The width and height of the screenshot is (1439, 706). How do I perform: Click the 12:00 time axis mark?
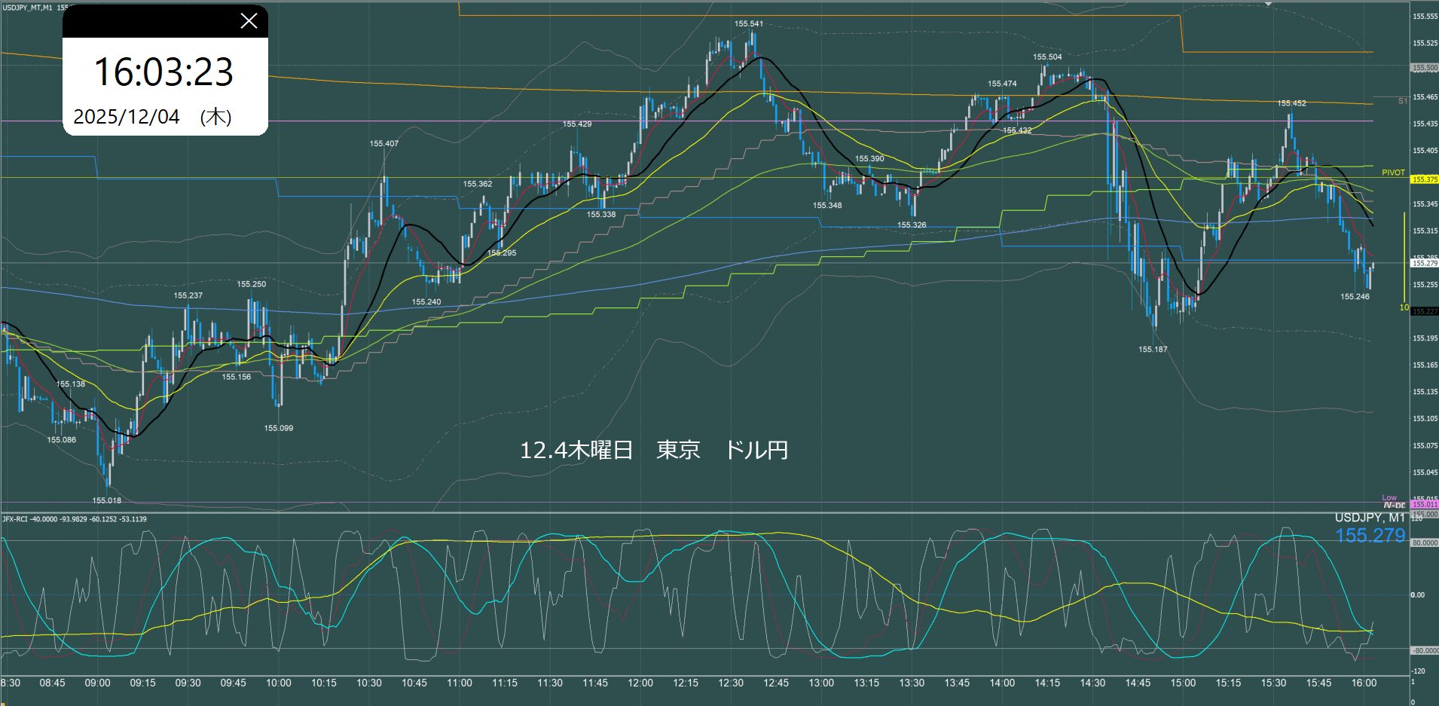pos(640,683)
